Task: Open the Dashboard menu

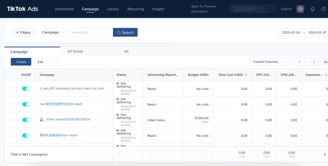Action: pyautogui.click(x=64, y=9)
